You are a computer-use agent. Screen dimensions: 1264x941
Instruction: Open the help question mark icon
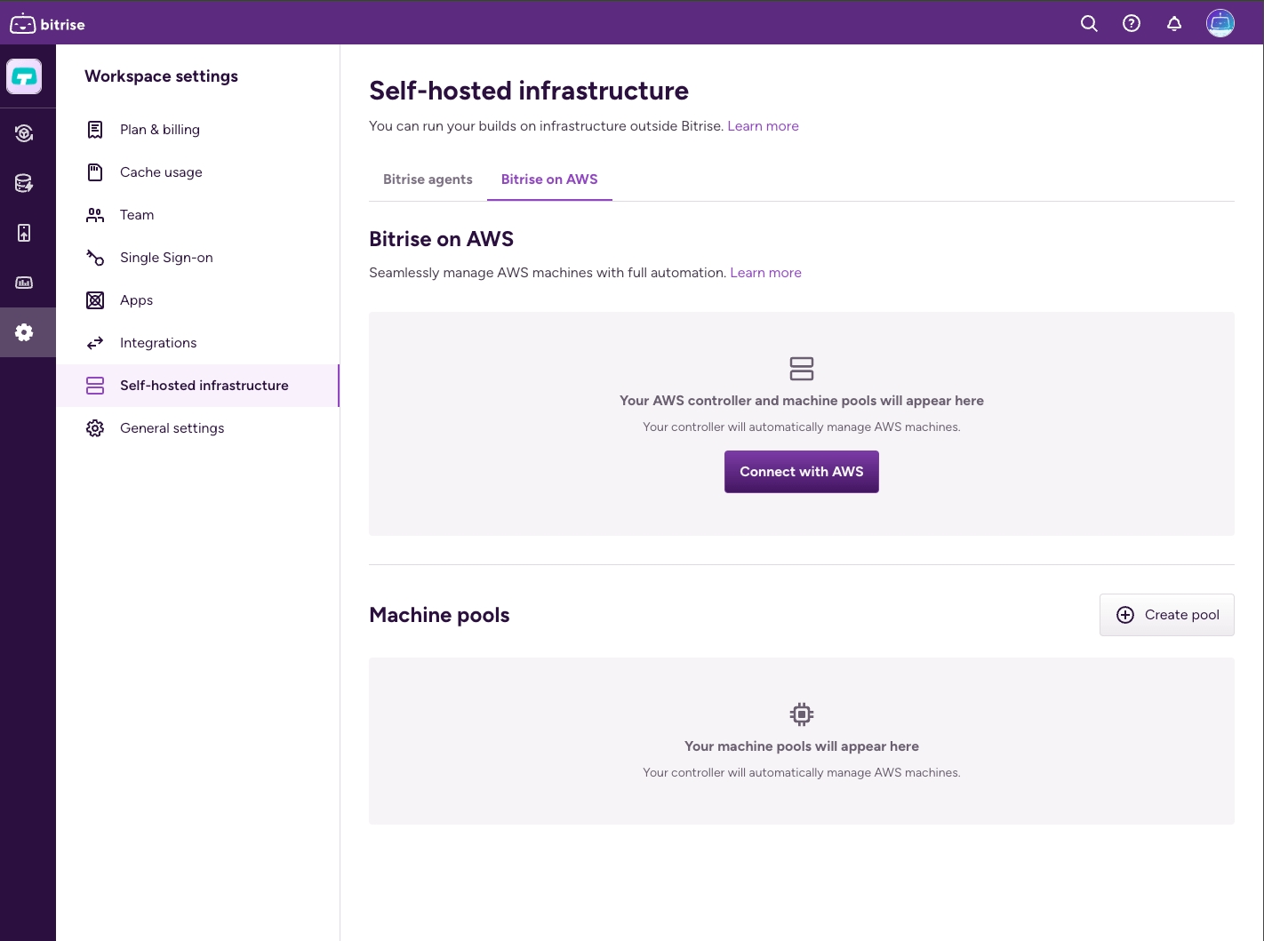(x=1132, y=24)
